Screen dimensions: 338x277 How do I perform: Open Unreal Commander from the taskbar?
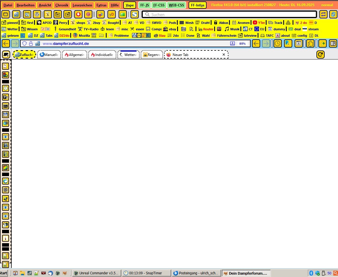pos(96,273)
